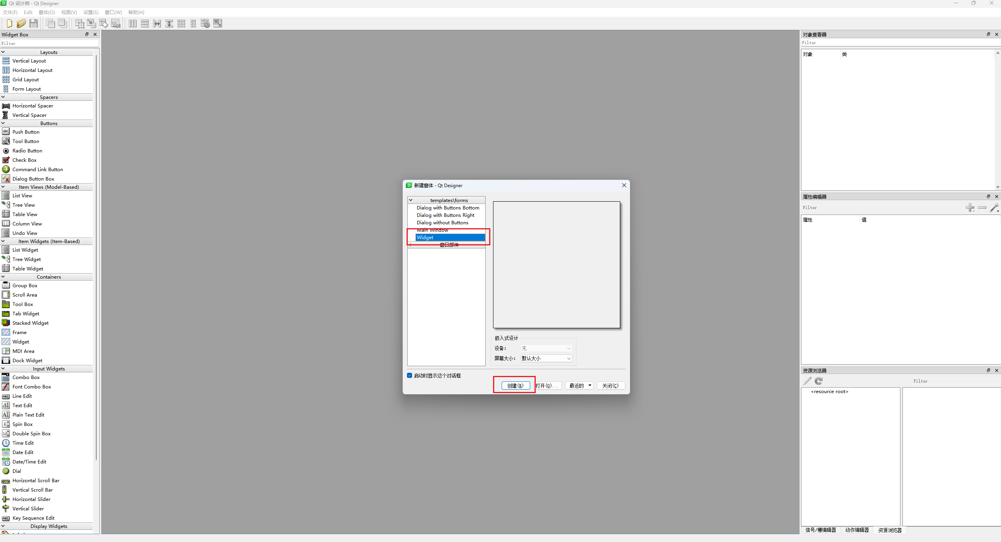This screenshot has width=1001, height=542.
Task: Select Dialog with Buttons Bottom template
Action: pyautogui.click(x=448, y=208)
